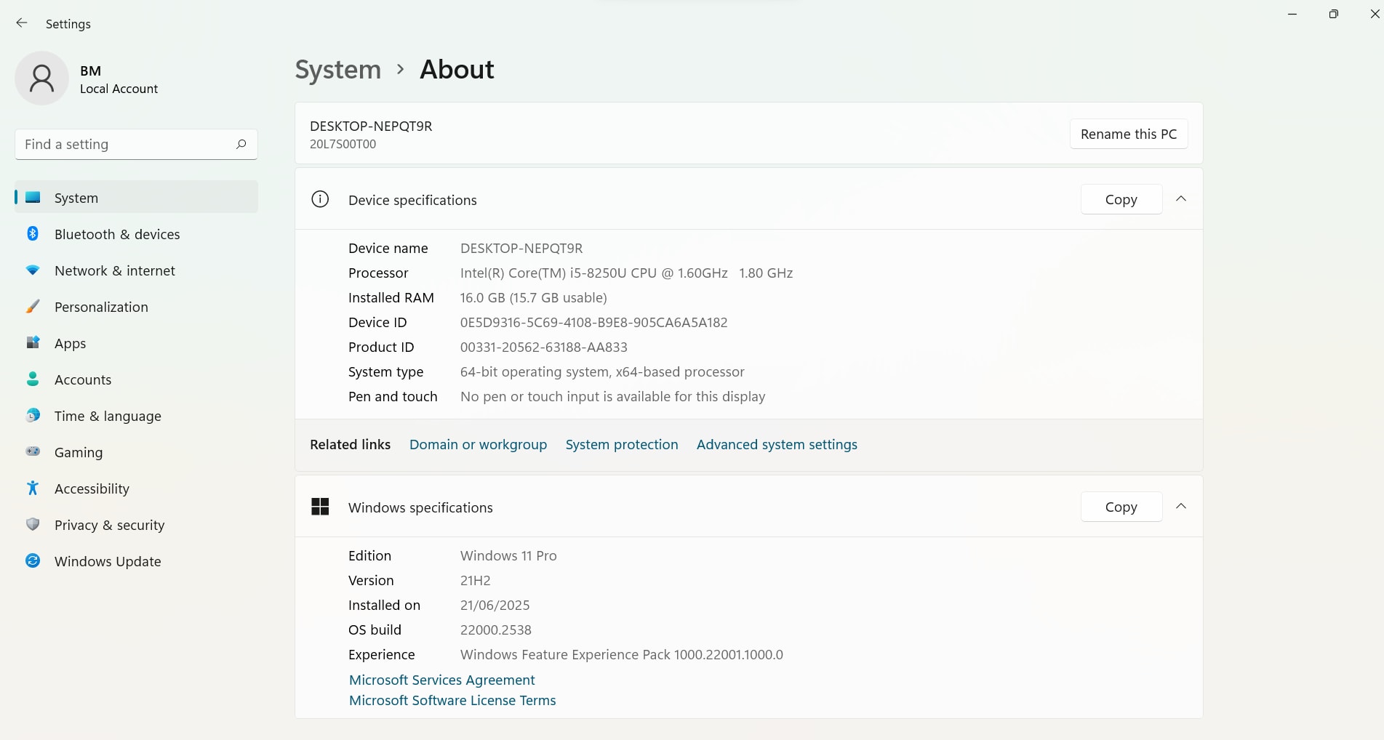Click the Processor value Intel(R) Core(TM) i5-8250U

tap(626, 273)
